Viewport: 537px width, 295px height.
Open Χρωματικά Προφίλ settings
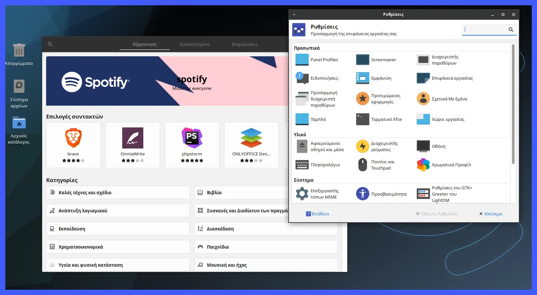click(x=444, y=165)
